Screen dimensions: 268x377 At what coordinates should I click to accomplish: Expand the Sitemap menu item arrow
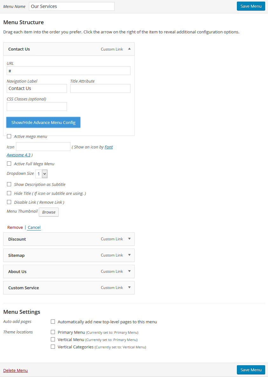(130, 255)
